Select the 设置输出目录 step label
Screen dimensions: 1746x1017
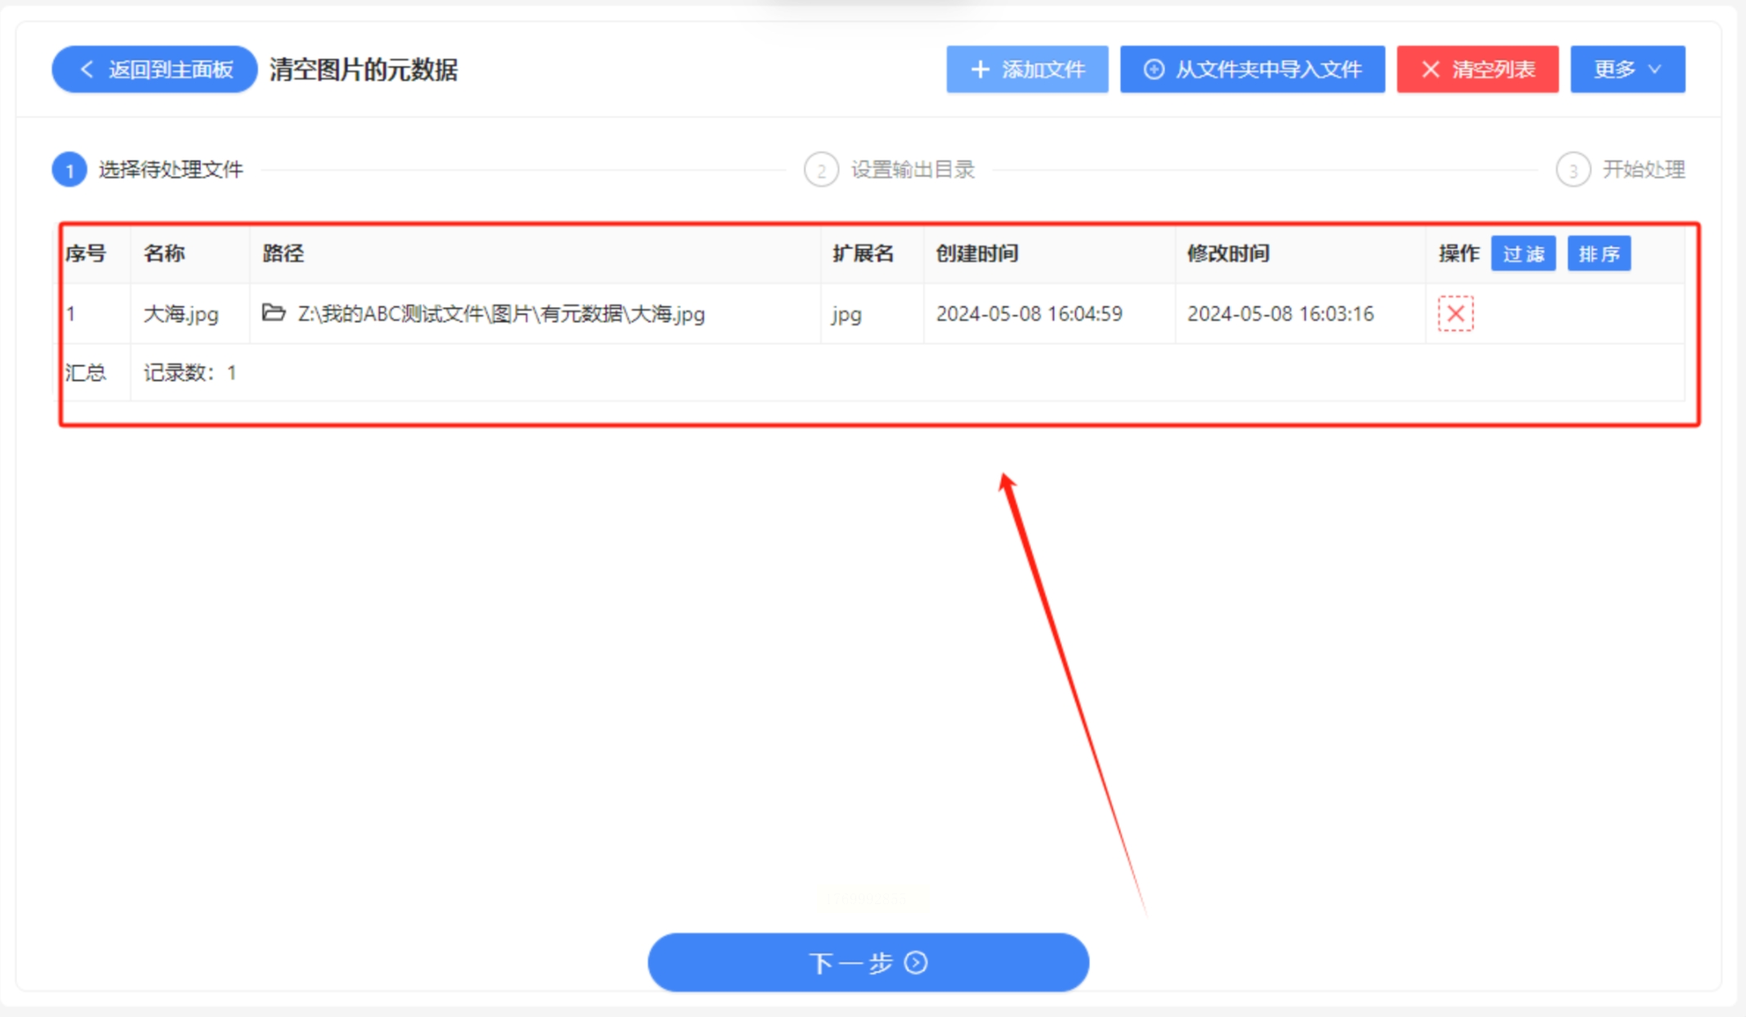point(913,170)
